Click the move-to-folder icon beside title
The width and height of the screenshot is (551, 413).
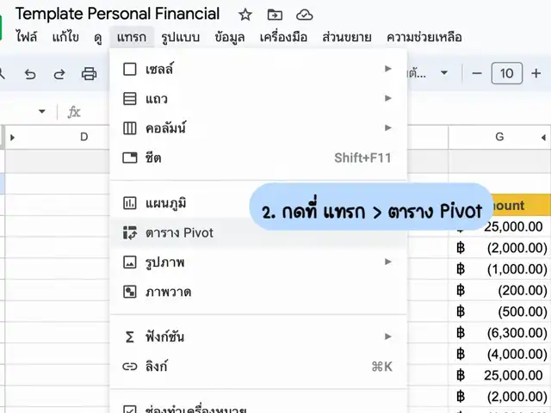[x=275, y=15]
